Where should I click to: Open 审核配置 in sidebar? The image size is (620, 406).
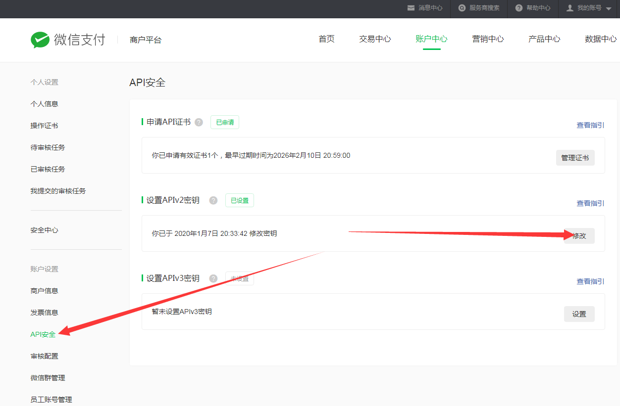point(45,356)
